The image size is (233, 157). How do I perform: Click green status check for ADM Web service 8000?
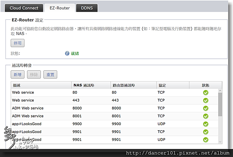[x=206, y=108]
